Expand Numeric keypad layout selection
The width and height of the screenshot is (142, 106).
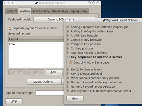tap(68, 86)
